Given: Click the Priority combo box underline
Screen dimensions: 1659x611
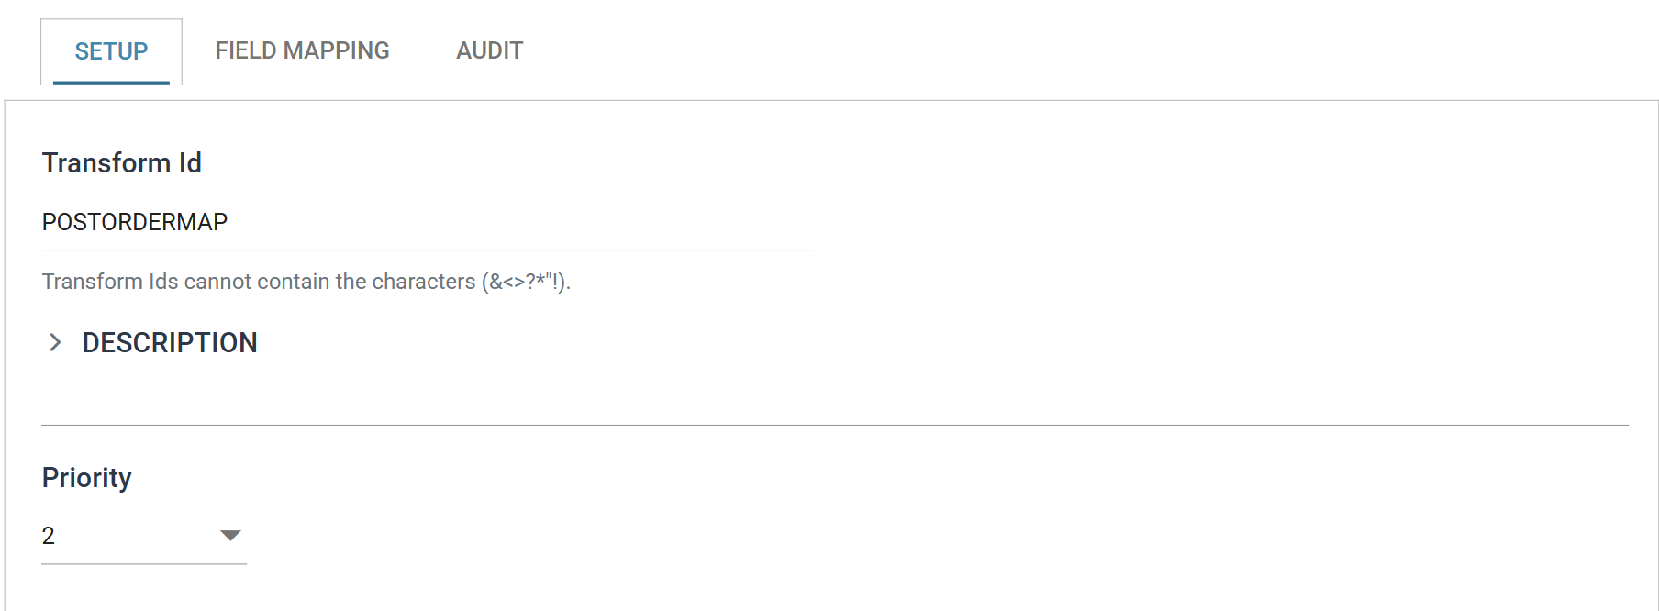Looking at the screenshot, I should [144, 563].
